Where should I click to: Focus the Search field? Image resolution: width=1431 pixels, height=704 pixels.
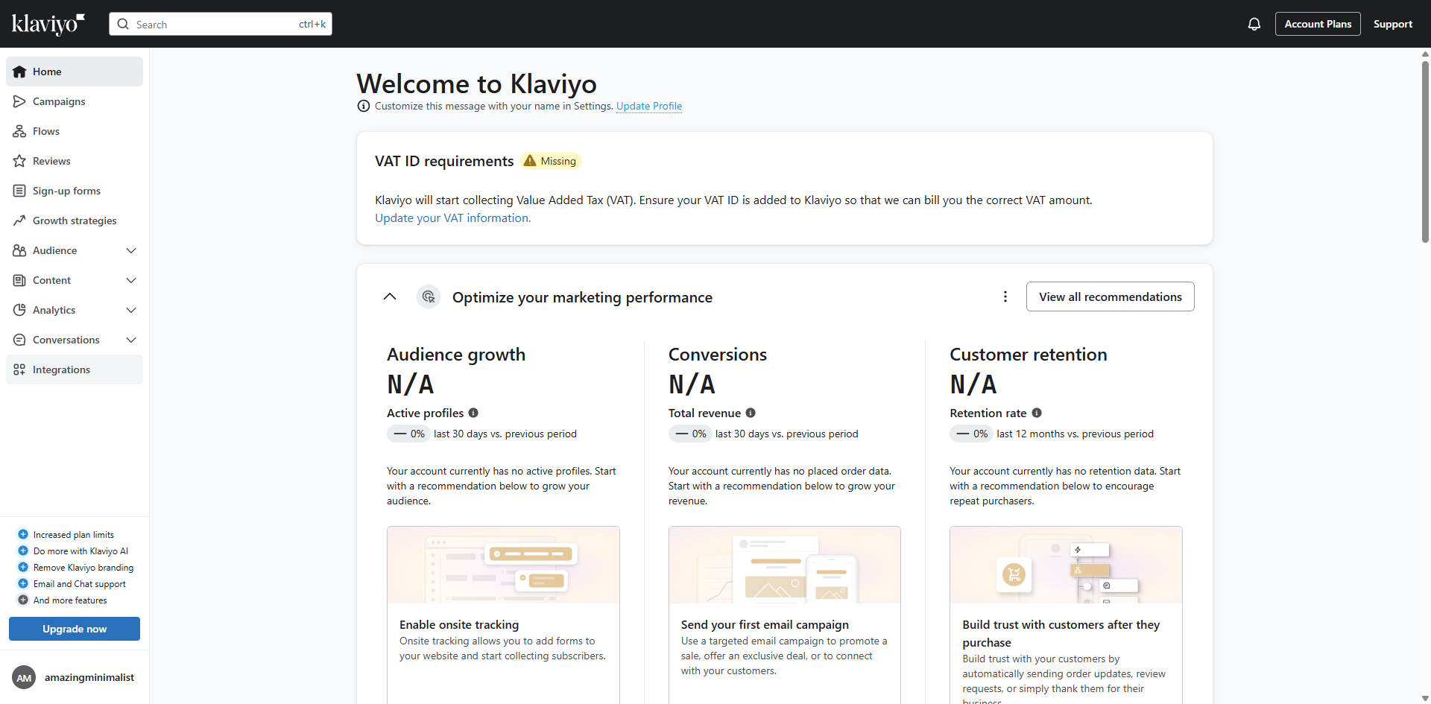[216, 24]
